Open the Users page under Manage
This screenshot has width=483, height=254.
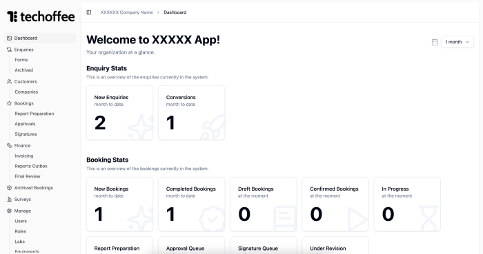click(x=21, y=221)
